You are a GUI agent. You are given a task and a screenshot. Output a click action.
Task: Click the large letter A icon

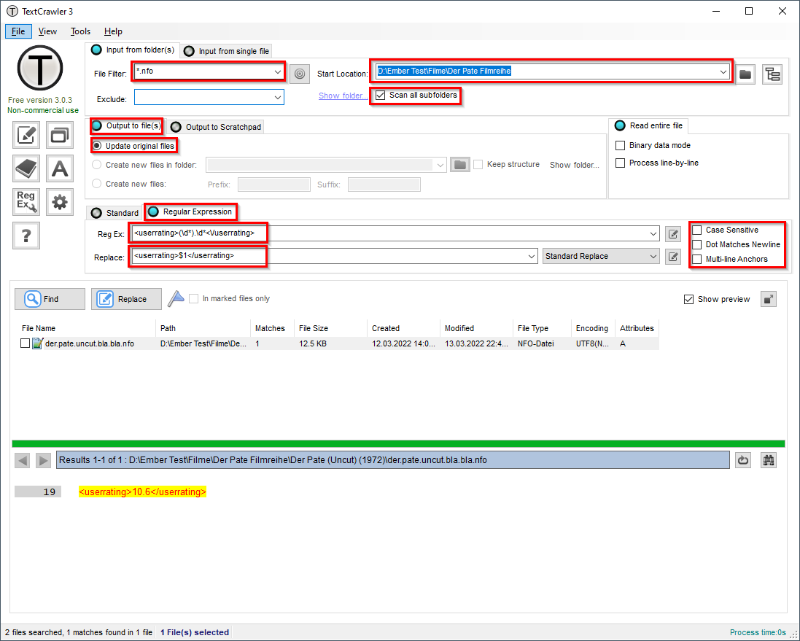tap(60, 168)
